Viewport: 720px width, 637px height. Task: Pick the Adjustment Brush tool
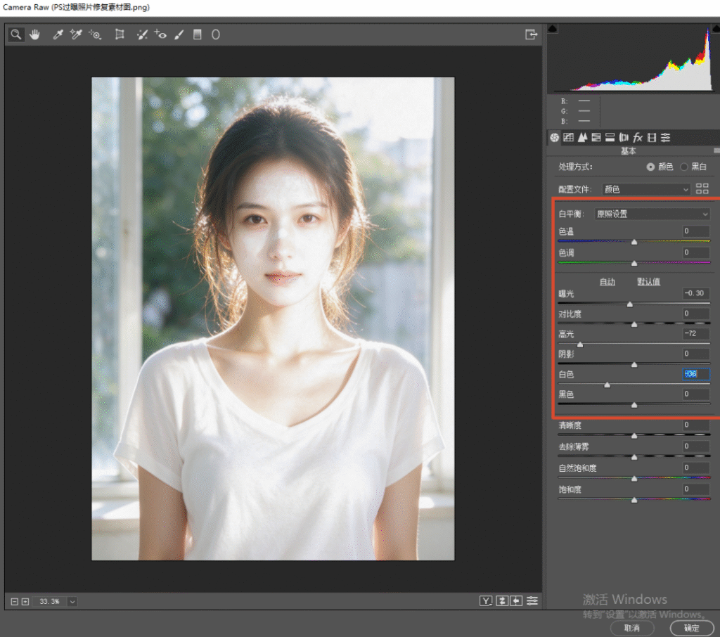(x=179, y=34)
